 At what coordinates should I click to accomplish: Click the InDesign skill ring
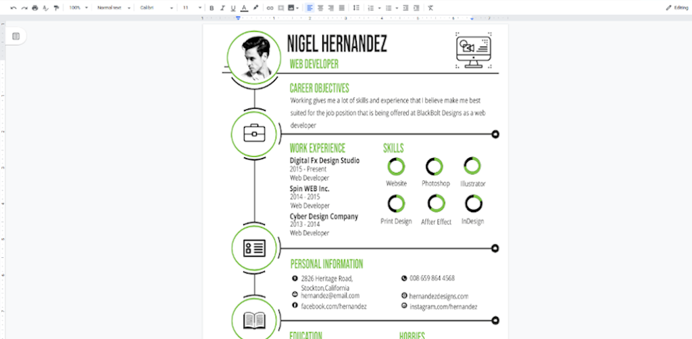474,204
